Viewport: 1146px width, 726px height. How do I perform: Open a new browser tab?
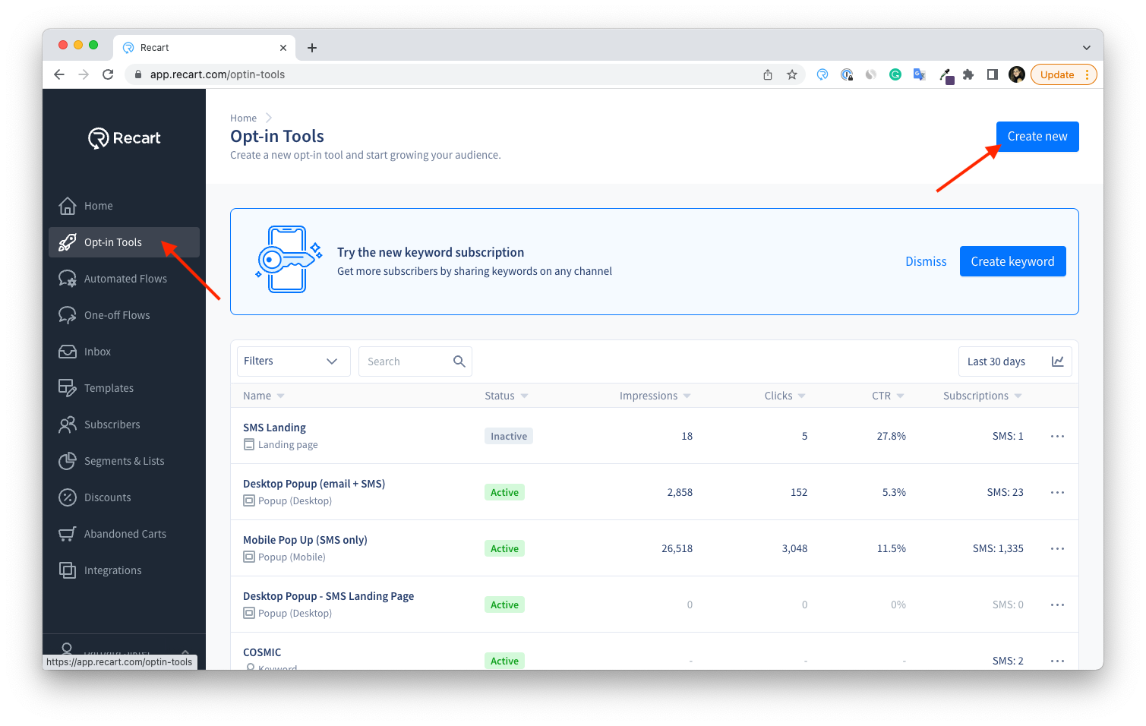point(312,48)
